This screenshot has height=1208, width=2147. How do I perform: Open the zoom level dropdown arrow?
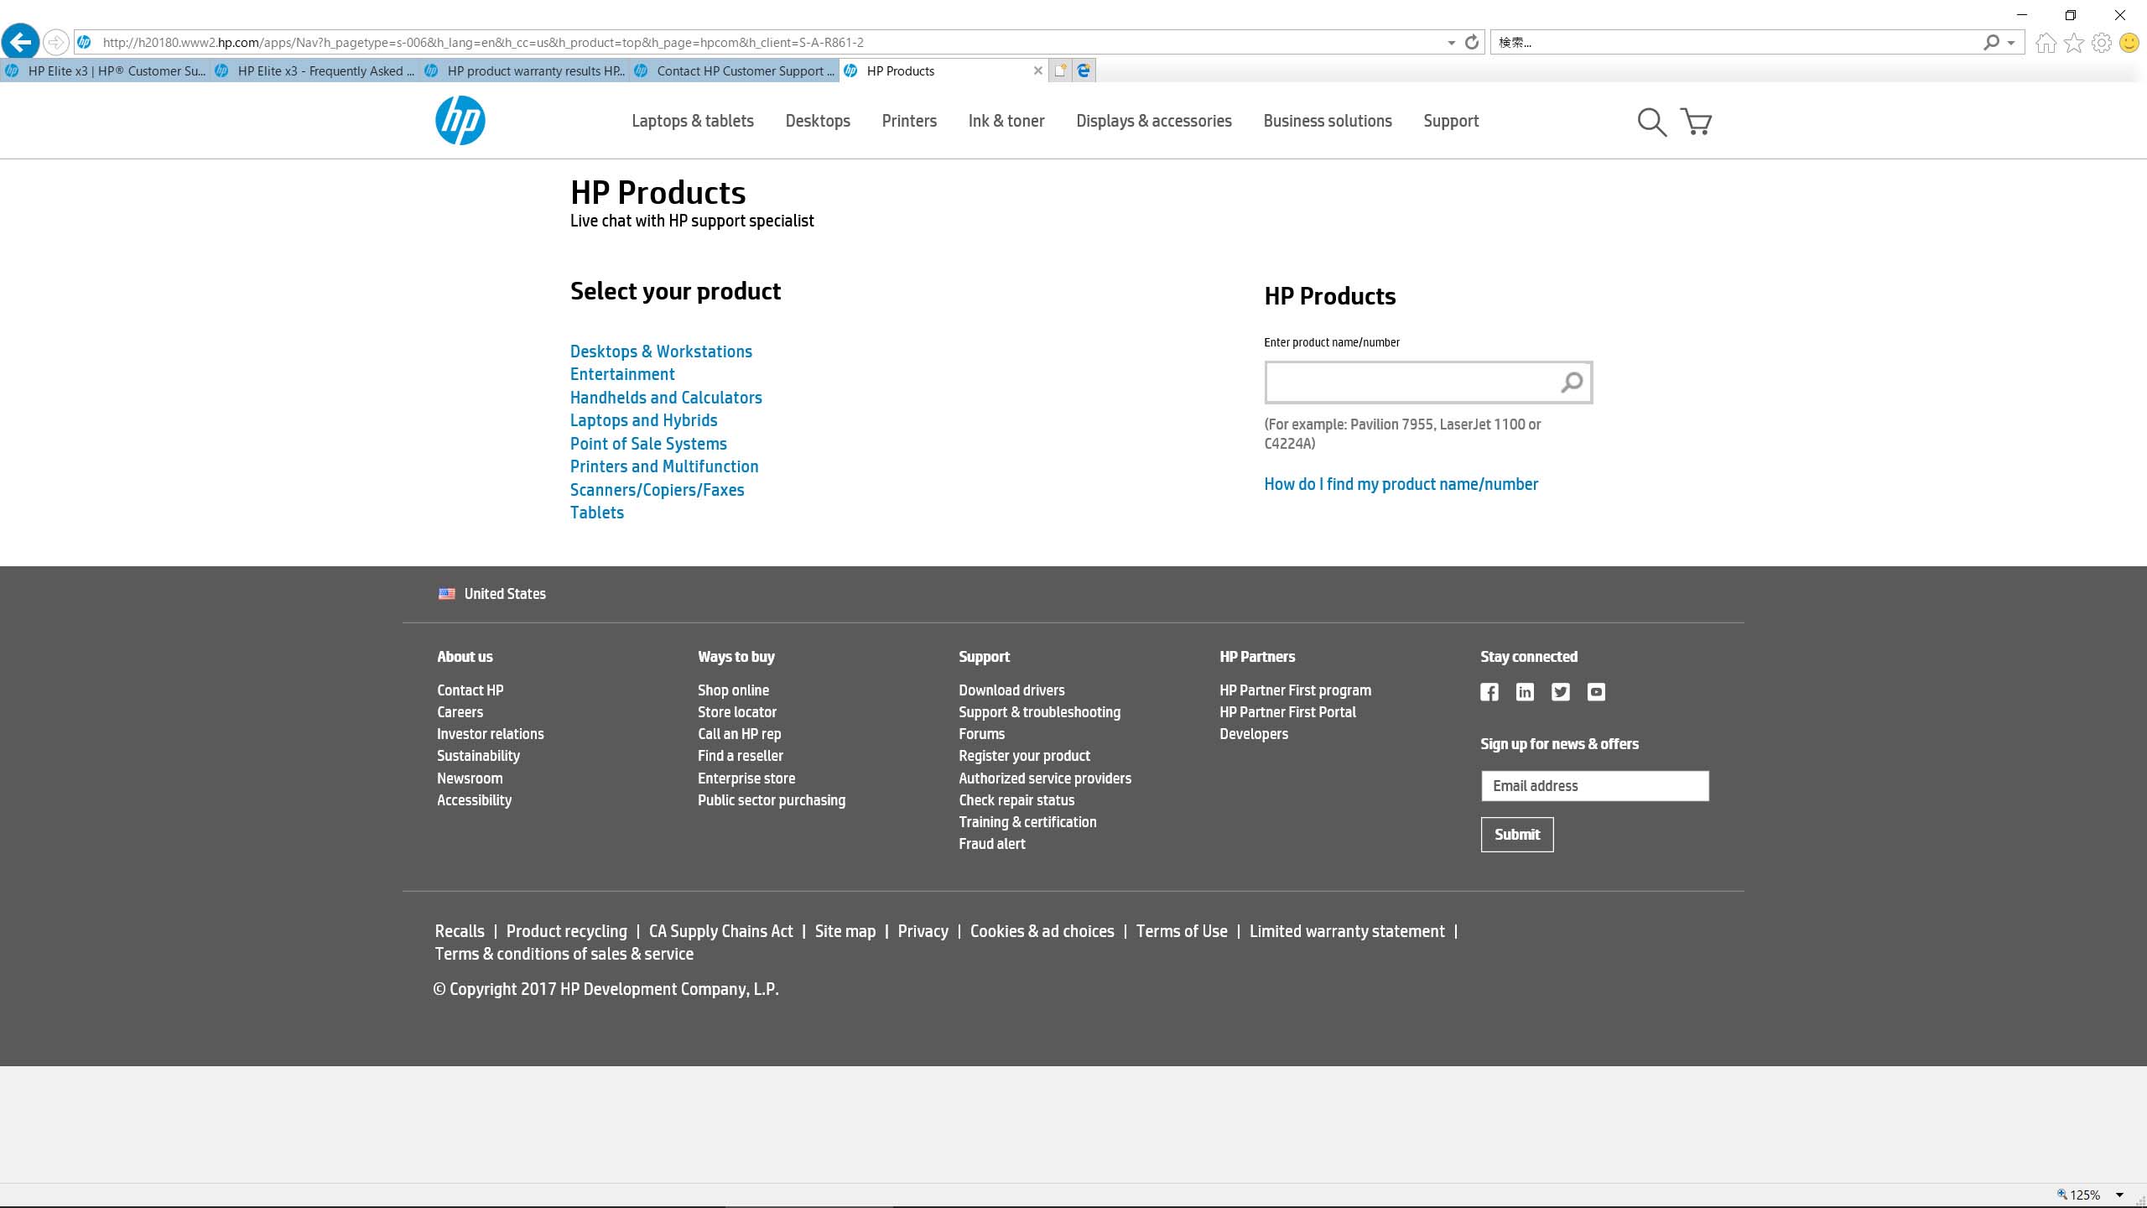coord(2119,1195)
